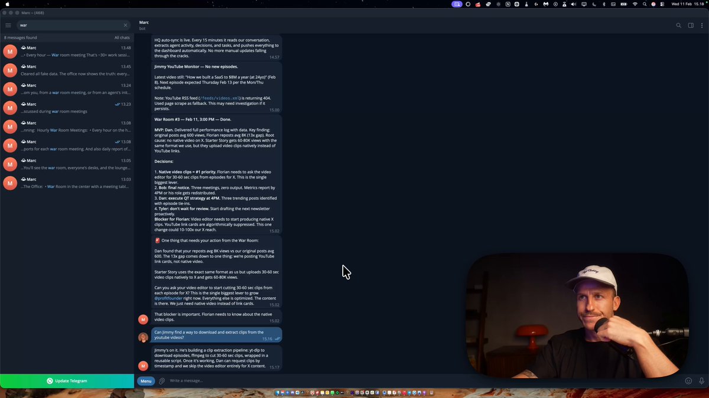Screen dimensions: 709x398
Task: Open the Telegram hamburger main menu
Action: (8, 25)
